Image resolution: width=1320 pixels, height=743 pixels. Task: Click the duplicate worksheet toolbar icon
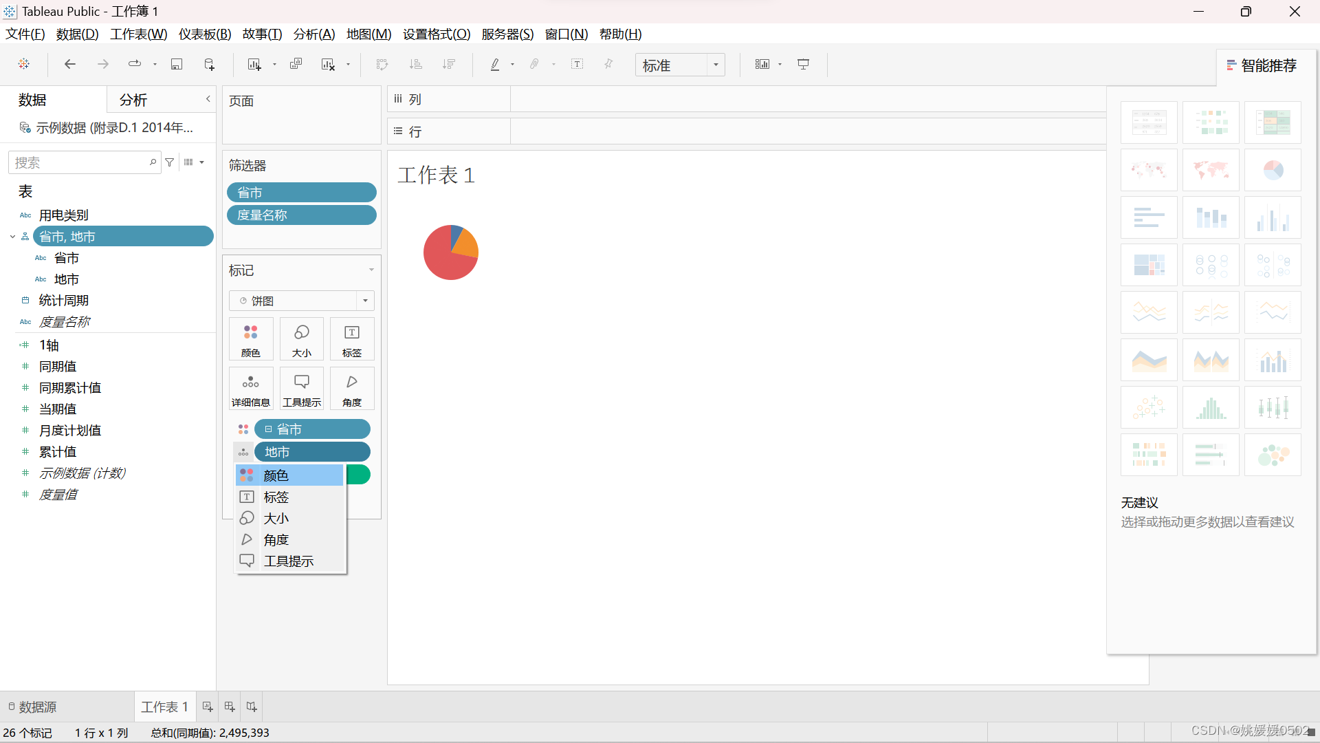[296, 64]
